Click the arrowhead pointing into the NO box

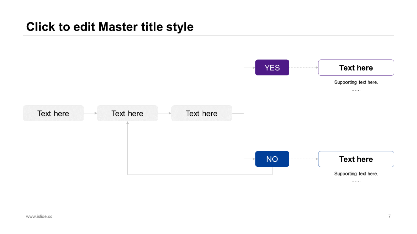[254, 159]
